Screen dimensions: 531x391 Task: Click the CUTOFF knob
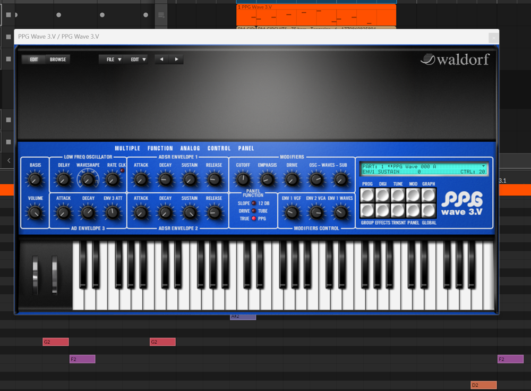click(243, 180)
